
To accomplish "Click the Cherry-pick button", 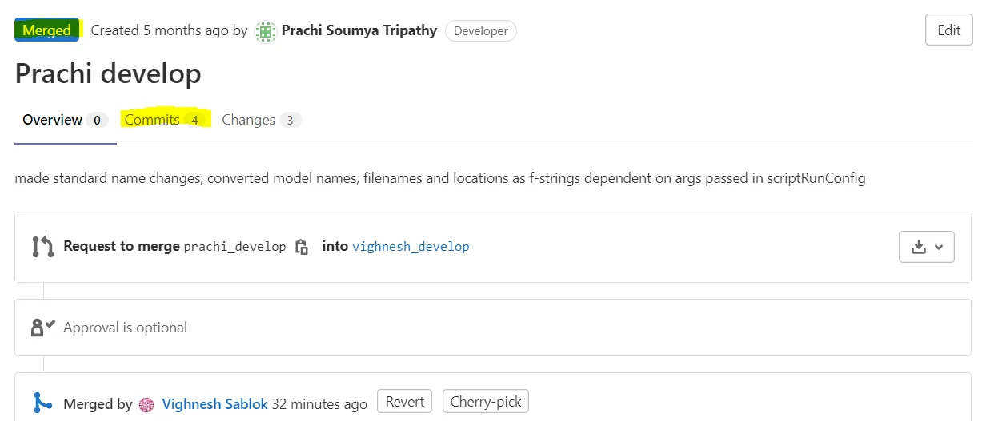I will 486,402.
